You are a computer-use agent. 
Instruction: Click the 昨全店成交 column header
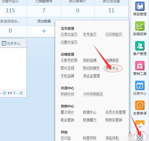pyautogui.click(x=10, y=21)
